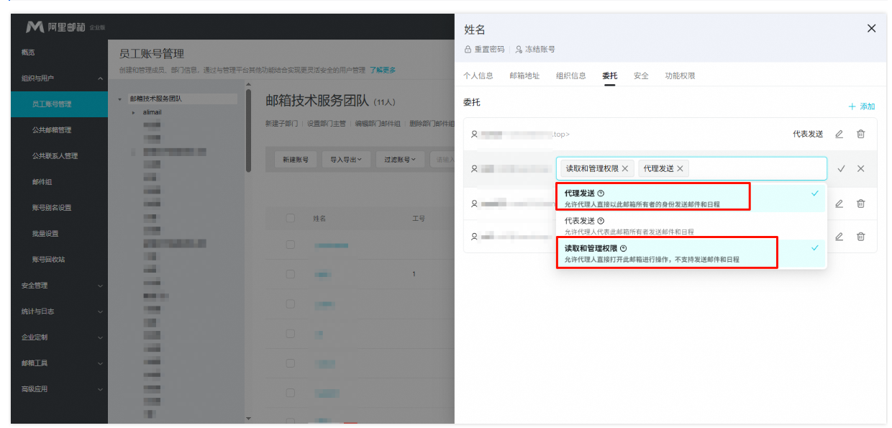This screenshot has width=892, height=428.
Task: Uncheck the 读取和管理权限 option in dropdown
Action: [x=691, y=253]
